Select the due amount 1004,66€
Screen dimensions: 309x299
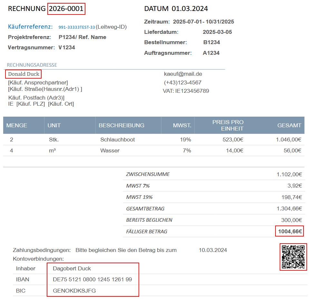click(289, 231)
